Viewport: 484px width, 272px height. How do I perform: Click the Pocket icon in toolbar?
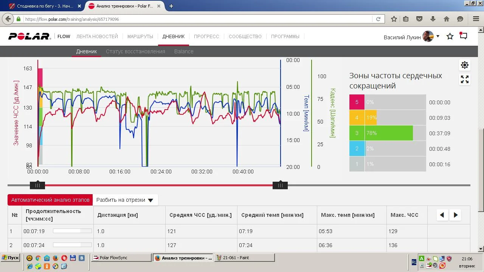point(419,19)
